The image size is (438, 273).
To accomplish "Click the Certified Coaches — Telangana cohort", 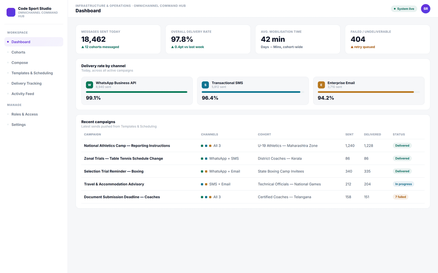I will pyautogui.click(x=284, y=197).
